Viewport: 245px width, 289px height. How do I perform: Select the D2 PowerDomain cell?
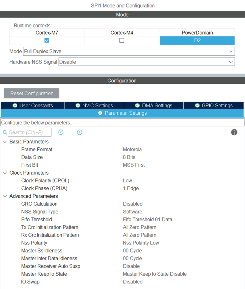[x=197, y=41]
